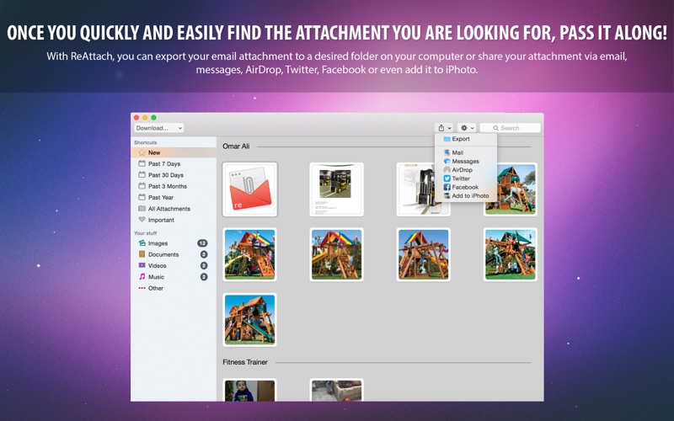
Task: Select the yellow forklift photo thumbnail
Action: [424, 189]
